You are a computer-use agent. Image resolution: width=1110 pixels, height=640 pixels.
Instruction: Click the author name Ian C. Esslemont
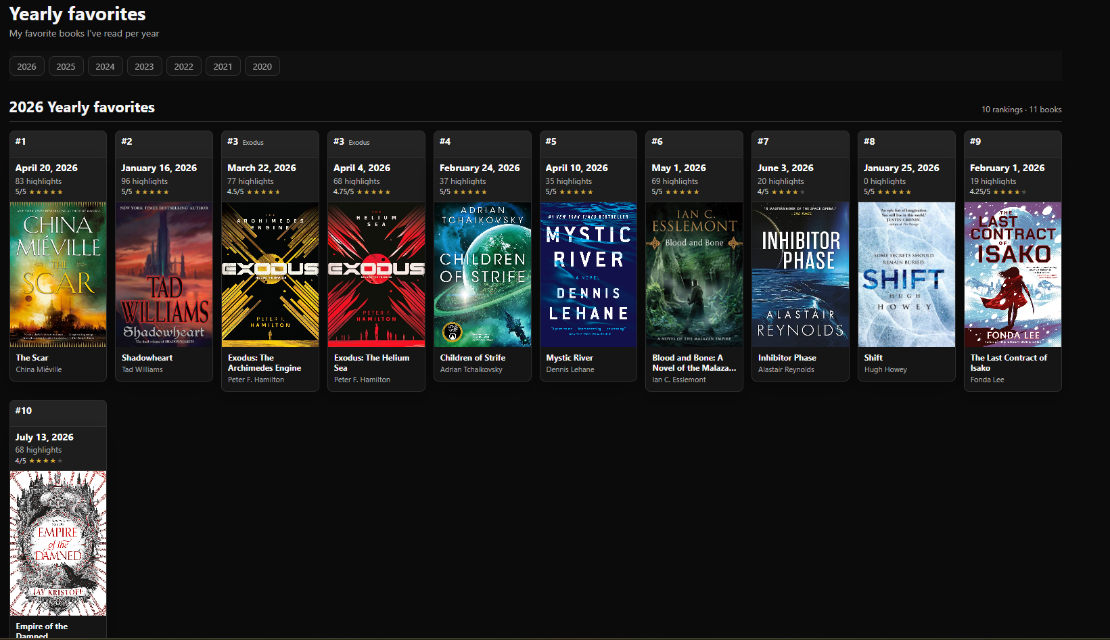[679, 380]
